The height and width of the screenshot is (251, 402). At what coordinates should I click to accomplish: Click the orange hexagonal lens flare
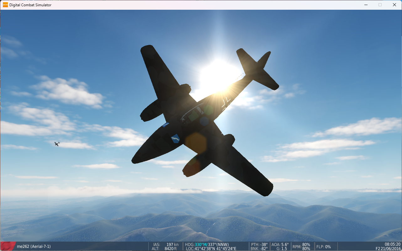point(196,143)
